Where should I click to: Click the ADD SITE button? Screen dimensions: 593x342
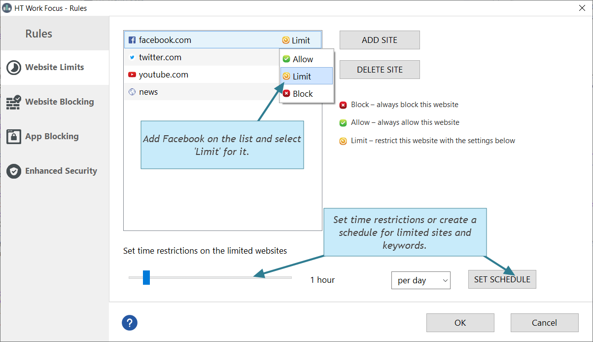pos(380,40)
